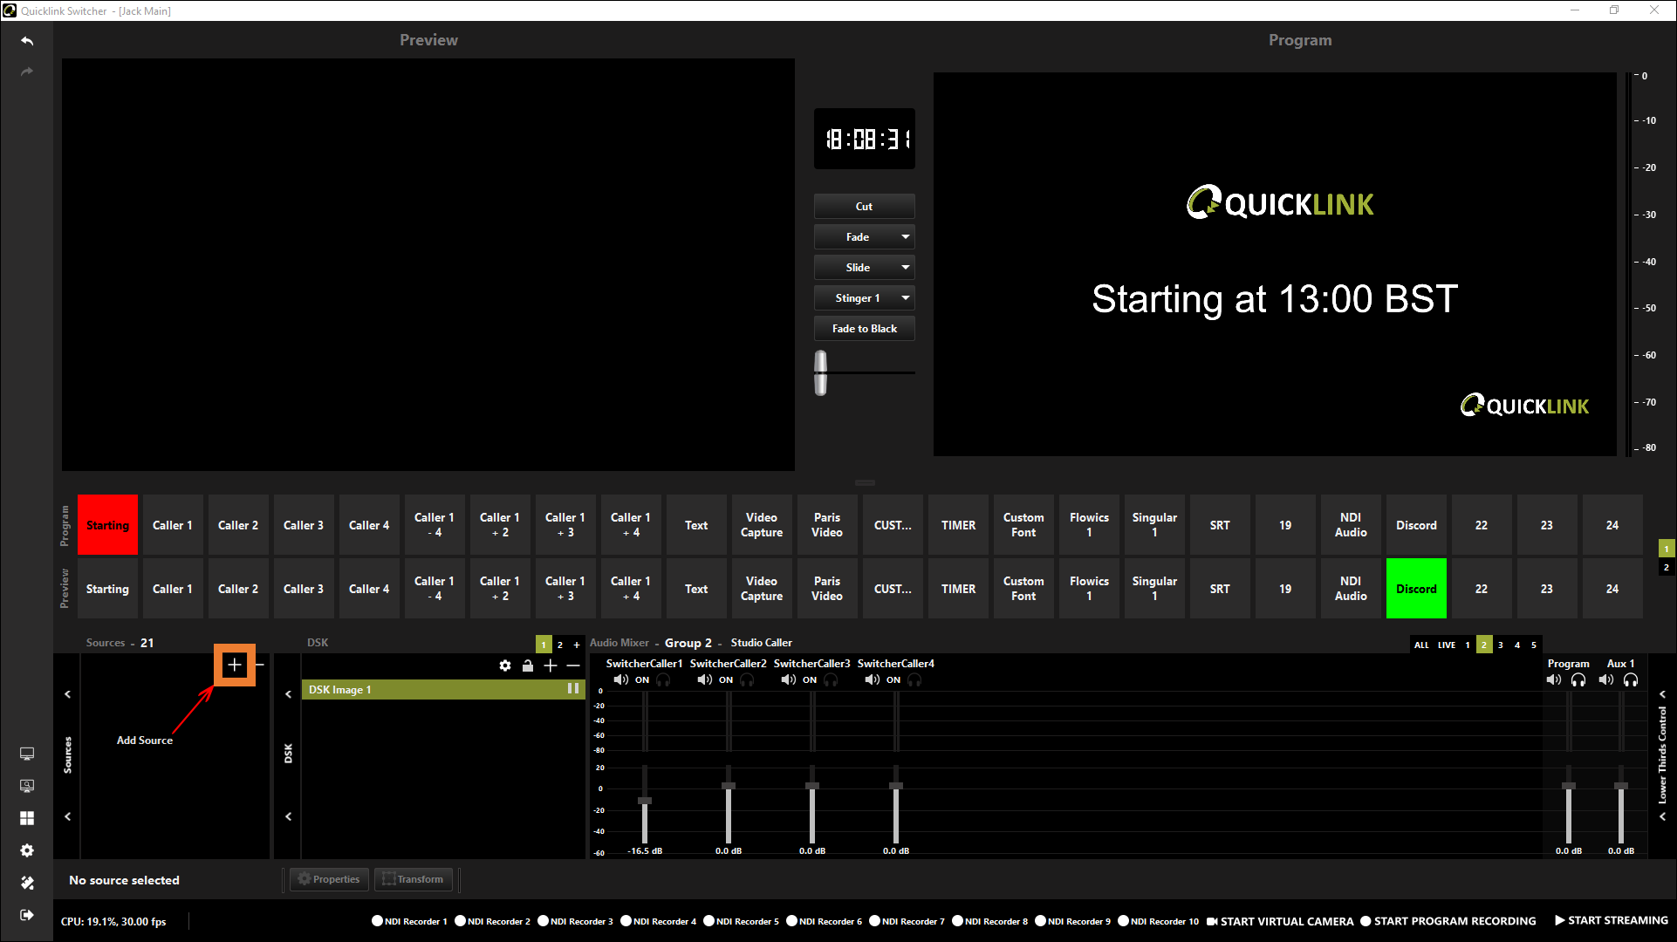Switch to the LIVE audio mixer tab
Image resolution: width=1677 pixels, height=942 pixels.
[x=1447, y=645]
